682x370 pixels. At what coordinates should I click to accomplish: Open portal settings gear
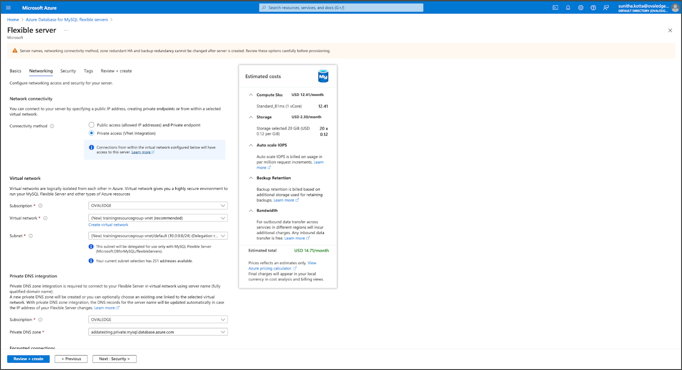(x=581, y=8)
